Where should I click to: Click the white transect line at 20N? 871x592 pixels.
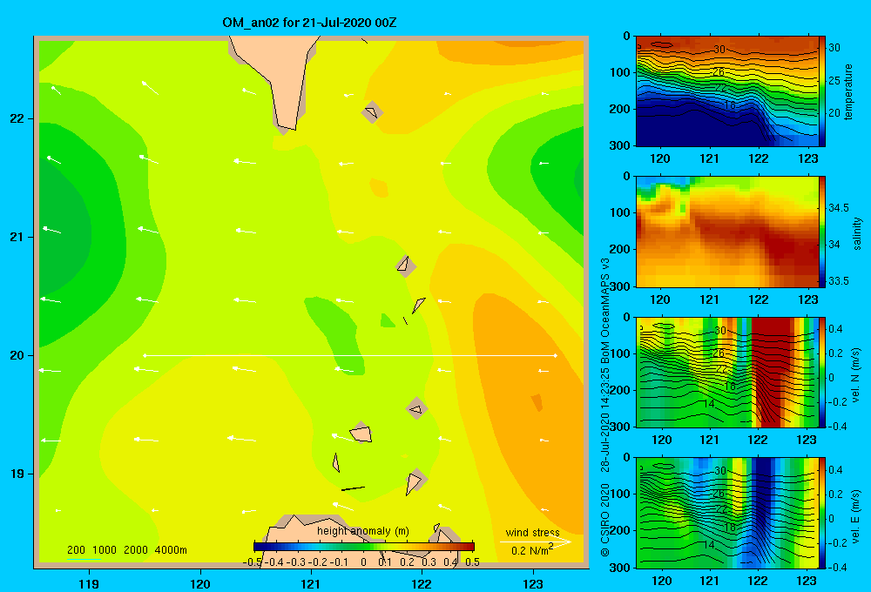[x=350, y=355]
